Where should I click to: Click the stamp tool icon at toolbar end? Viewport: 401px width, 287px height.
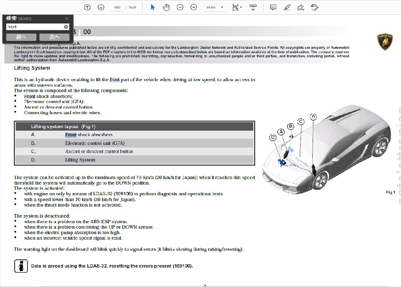[314, 7]
